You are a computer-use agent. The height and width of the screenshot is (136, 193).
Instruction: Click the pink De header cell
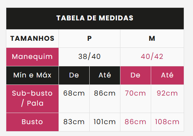(x=136, y=75)
